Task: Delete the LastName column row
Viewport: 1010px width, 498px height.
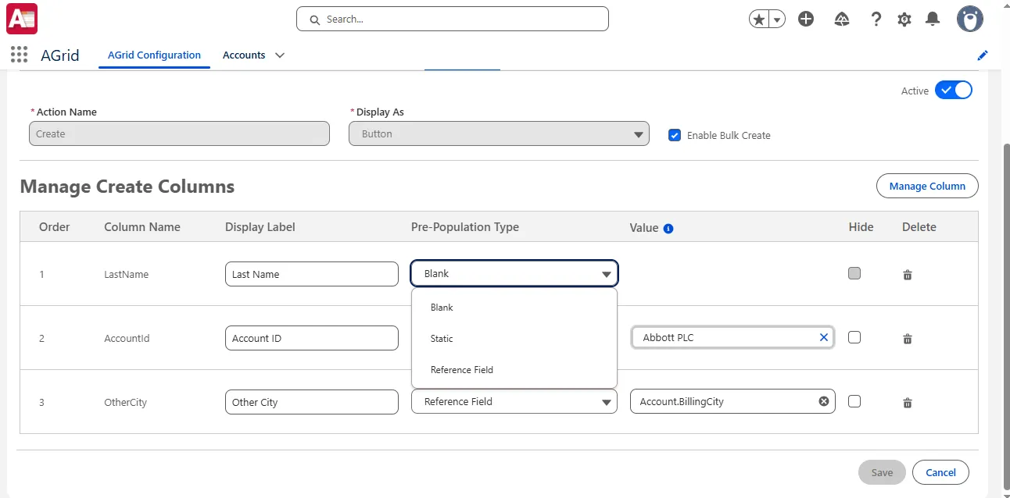Action: [x=908, y=275]
